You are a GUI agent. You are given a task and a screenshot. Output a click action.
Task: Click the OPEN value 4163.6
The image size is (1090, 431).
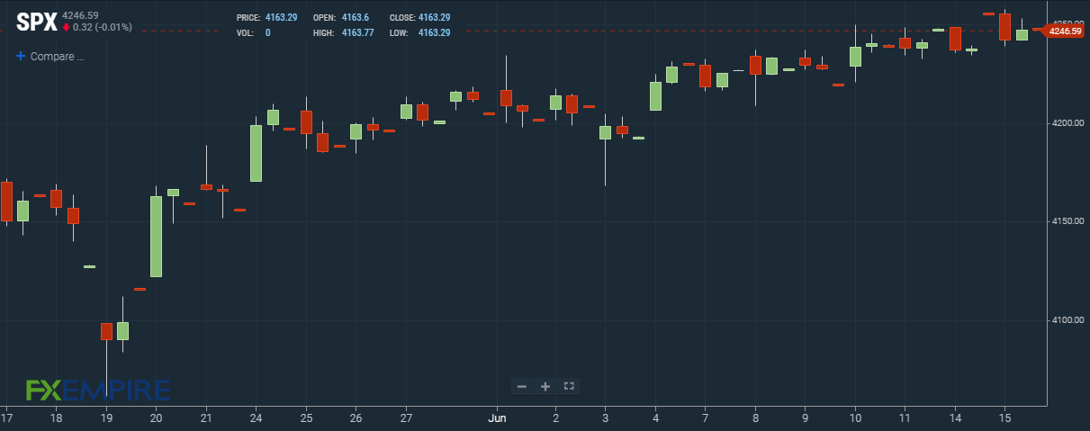point(356,18)
